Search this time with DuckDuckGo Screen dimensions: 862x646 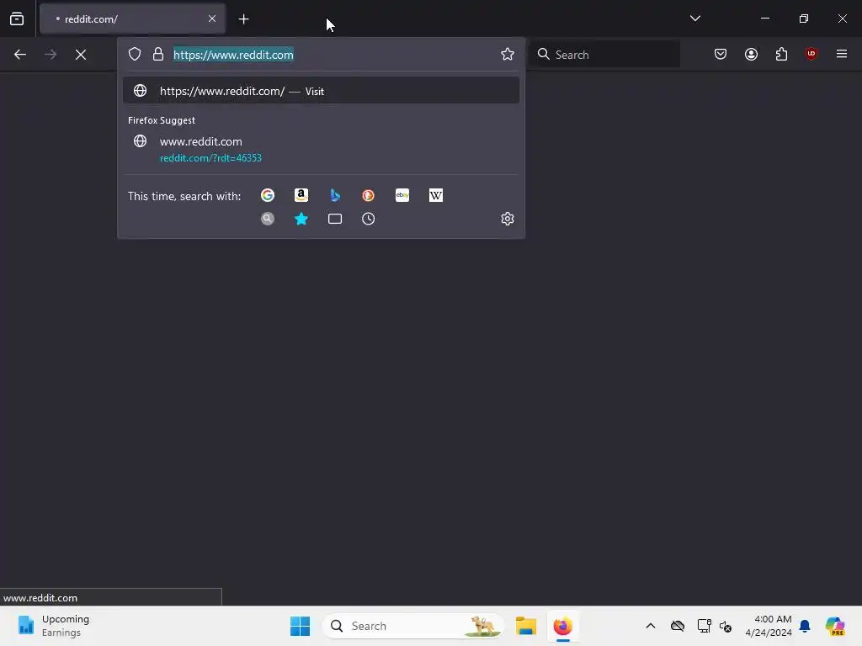tap(369, 195)
